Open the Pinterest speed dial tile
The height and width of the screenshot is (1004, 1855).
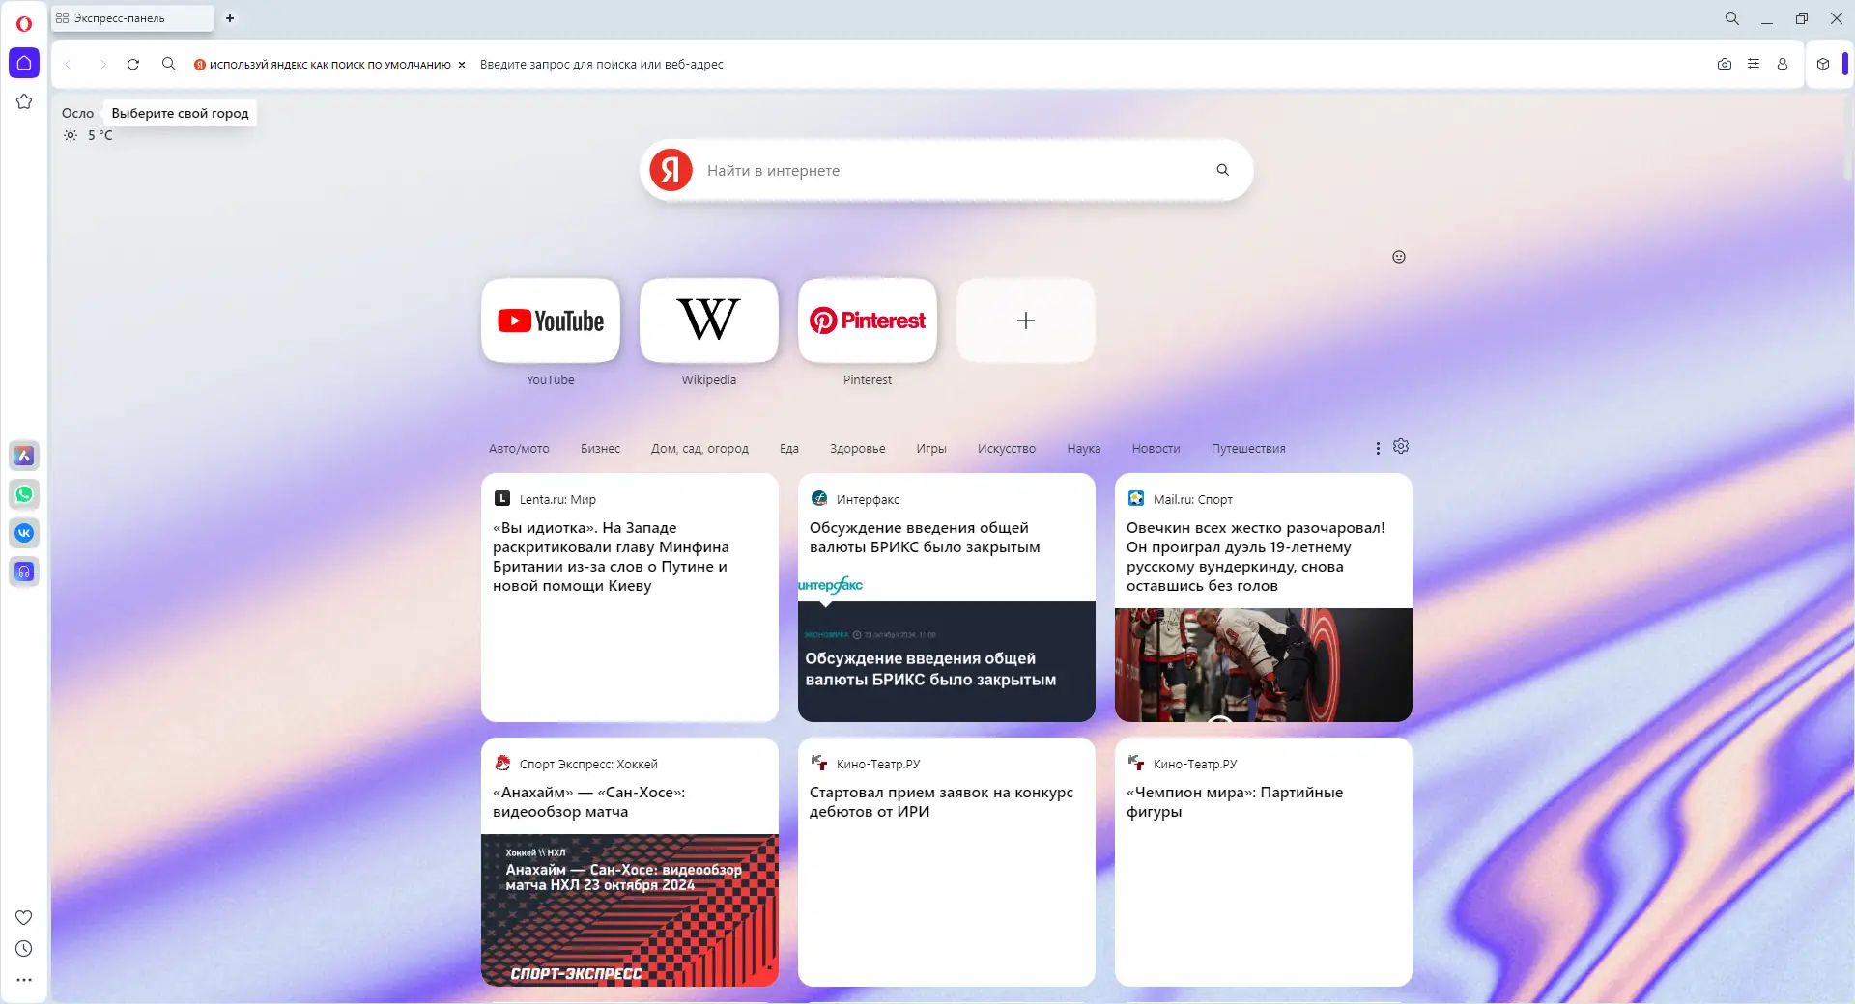coord(868,321)
